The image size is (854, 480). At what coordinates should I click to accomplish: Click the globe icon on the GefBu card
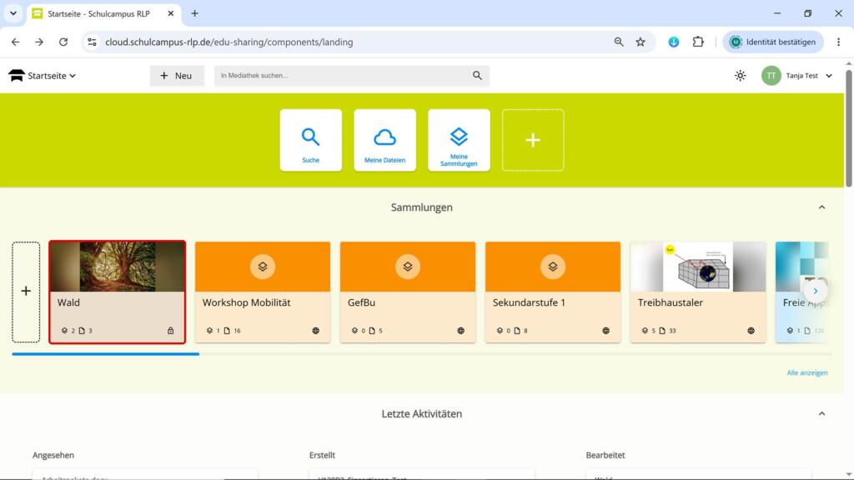pos(460,330)
